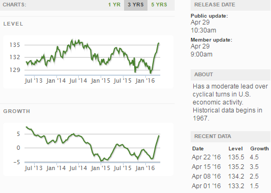Click the GROWTH chart heading
The width and height of the screenshot is (271, 193).
point(17,111)
